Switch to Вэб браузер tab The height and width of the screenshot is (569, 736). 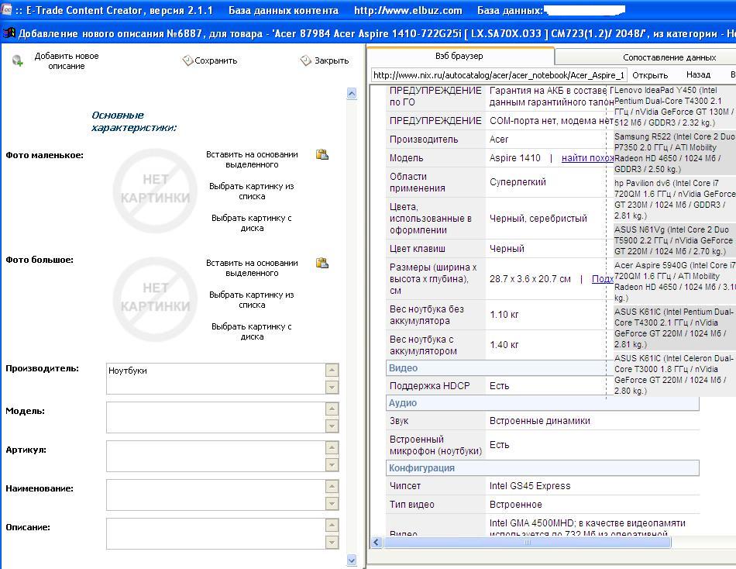(460, 56)
